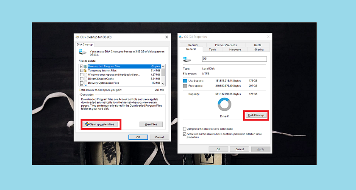The width and height of the screenshot is (356, 190).
Task: Select the General tab in Properties
Action: point(191,49)
